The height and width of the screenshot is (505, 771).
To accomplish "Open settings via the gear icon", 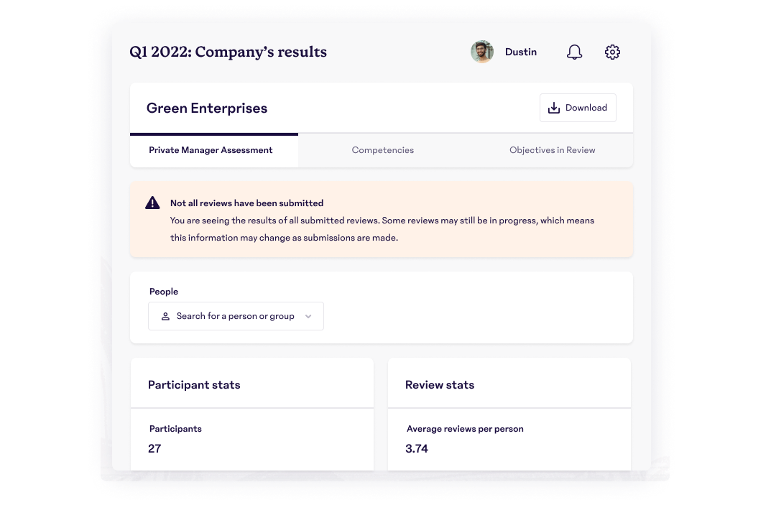I will [612, 52].
